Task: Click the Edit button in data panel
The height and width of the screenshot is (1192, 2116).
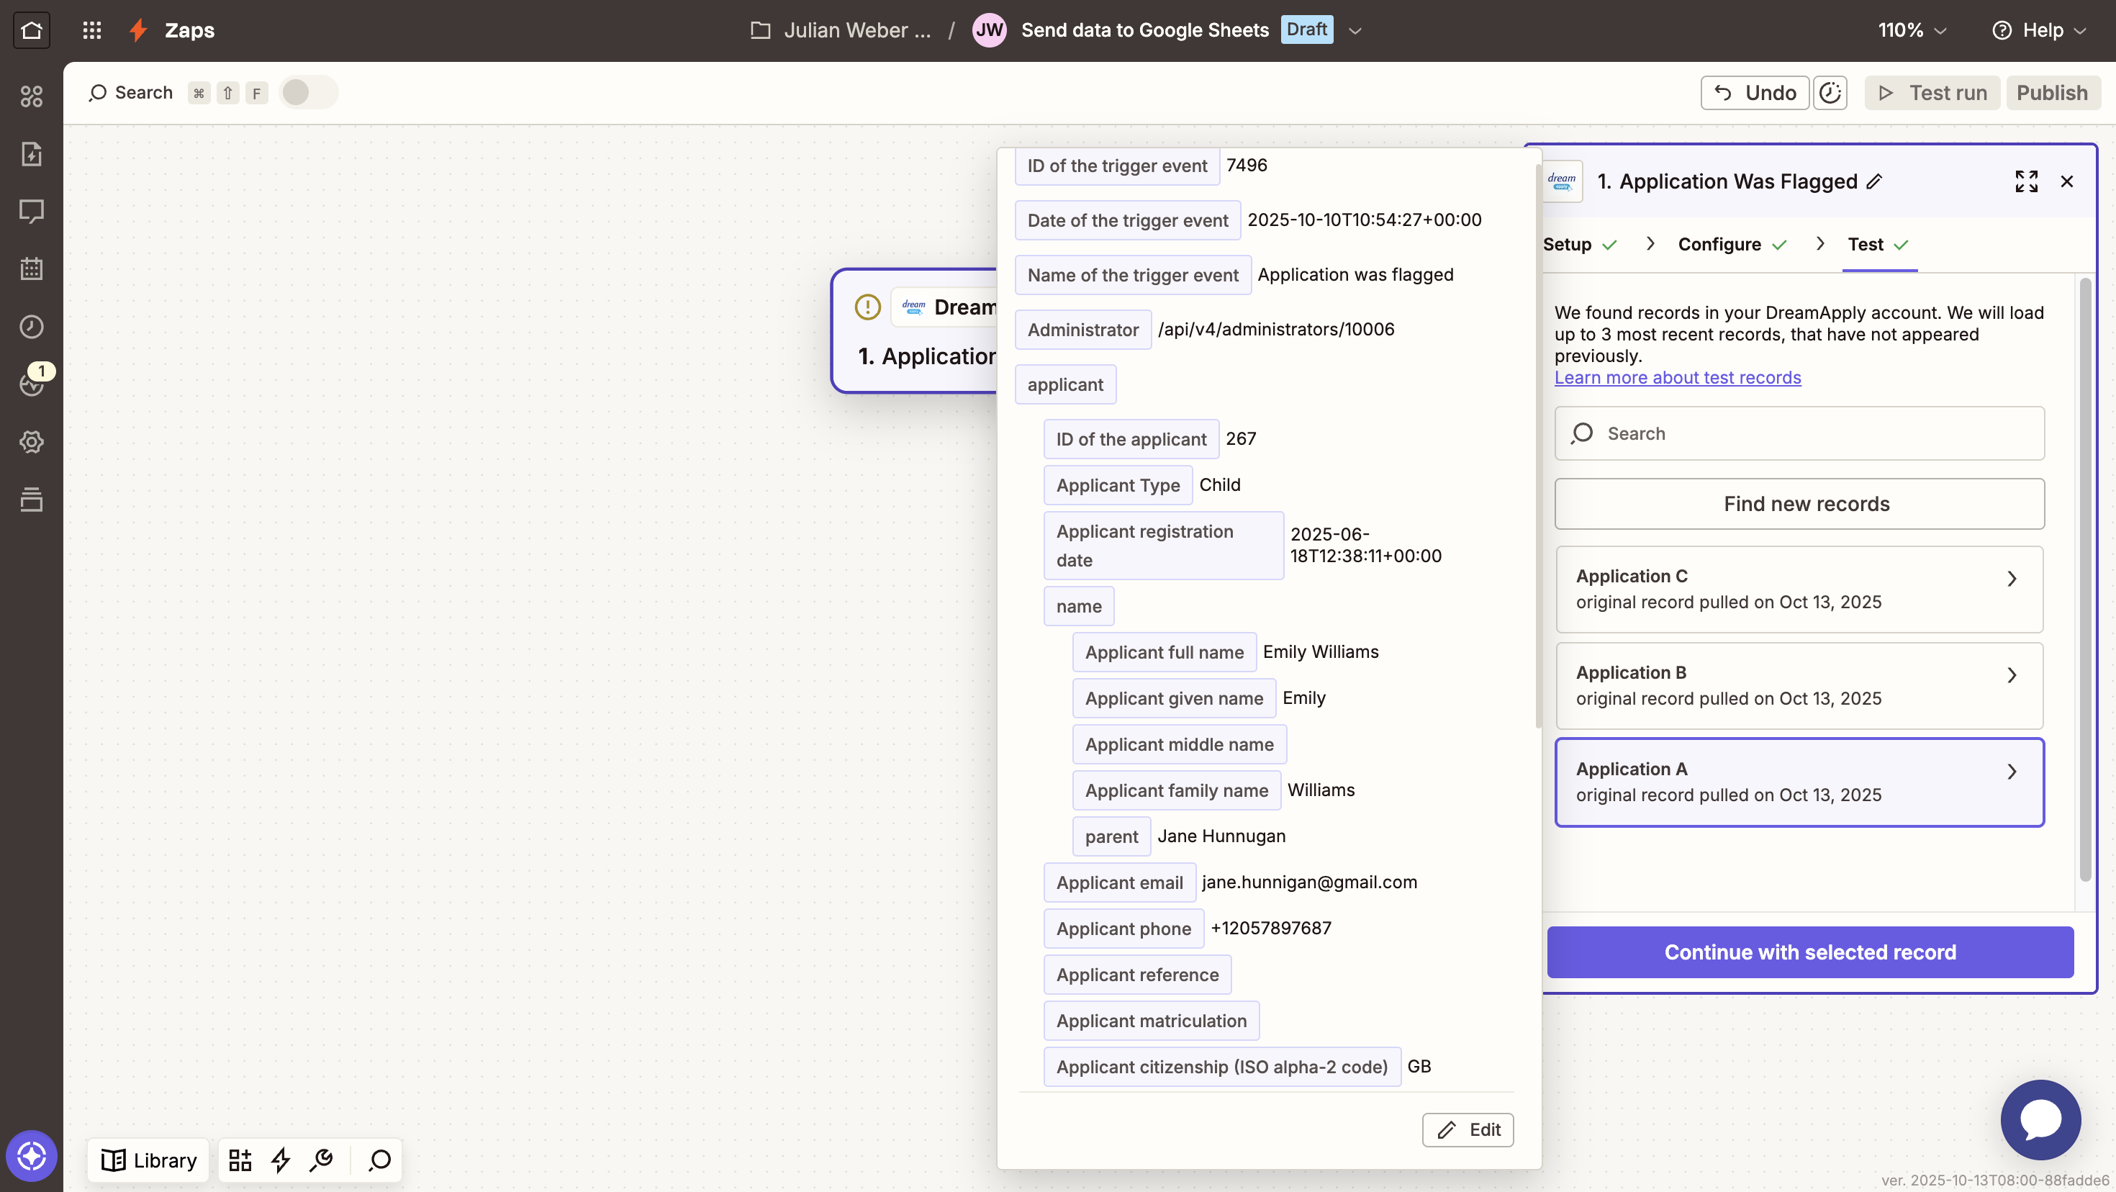Action: point(1468,1130)
